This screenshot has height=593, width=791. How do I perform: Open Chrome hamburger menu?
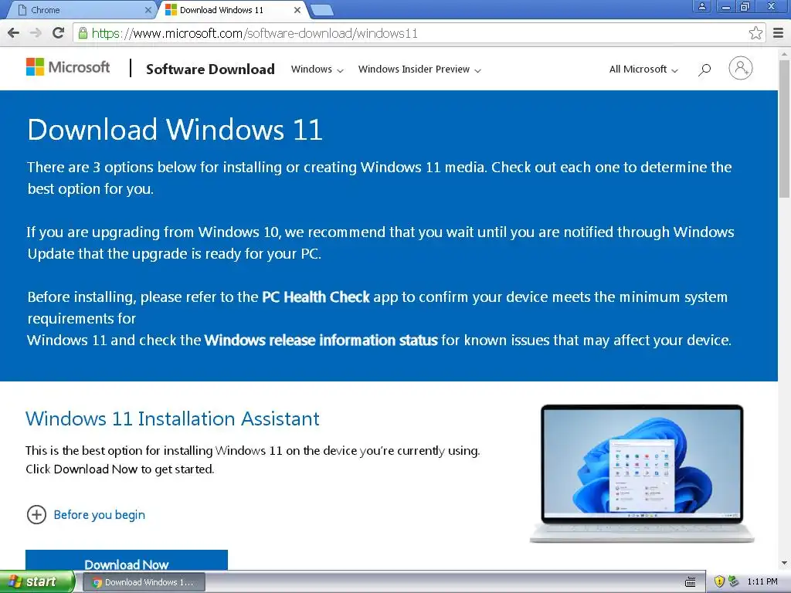(x=779, y=33)
